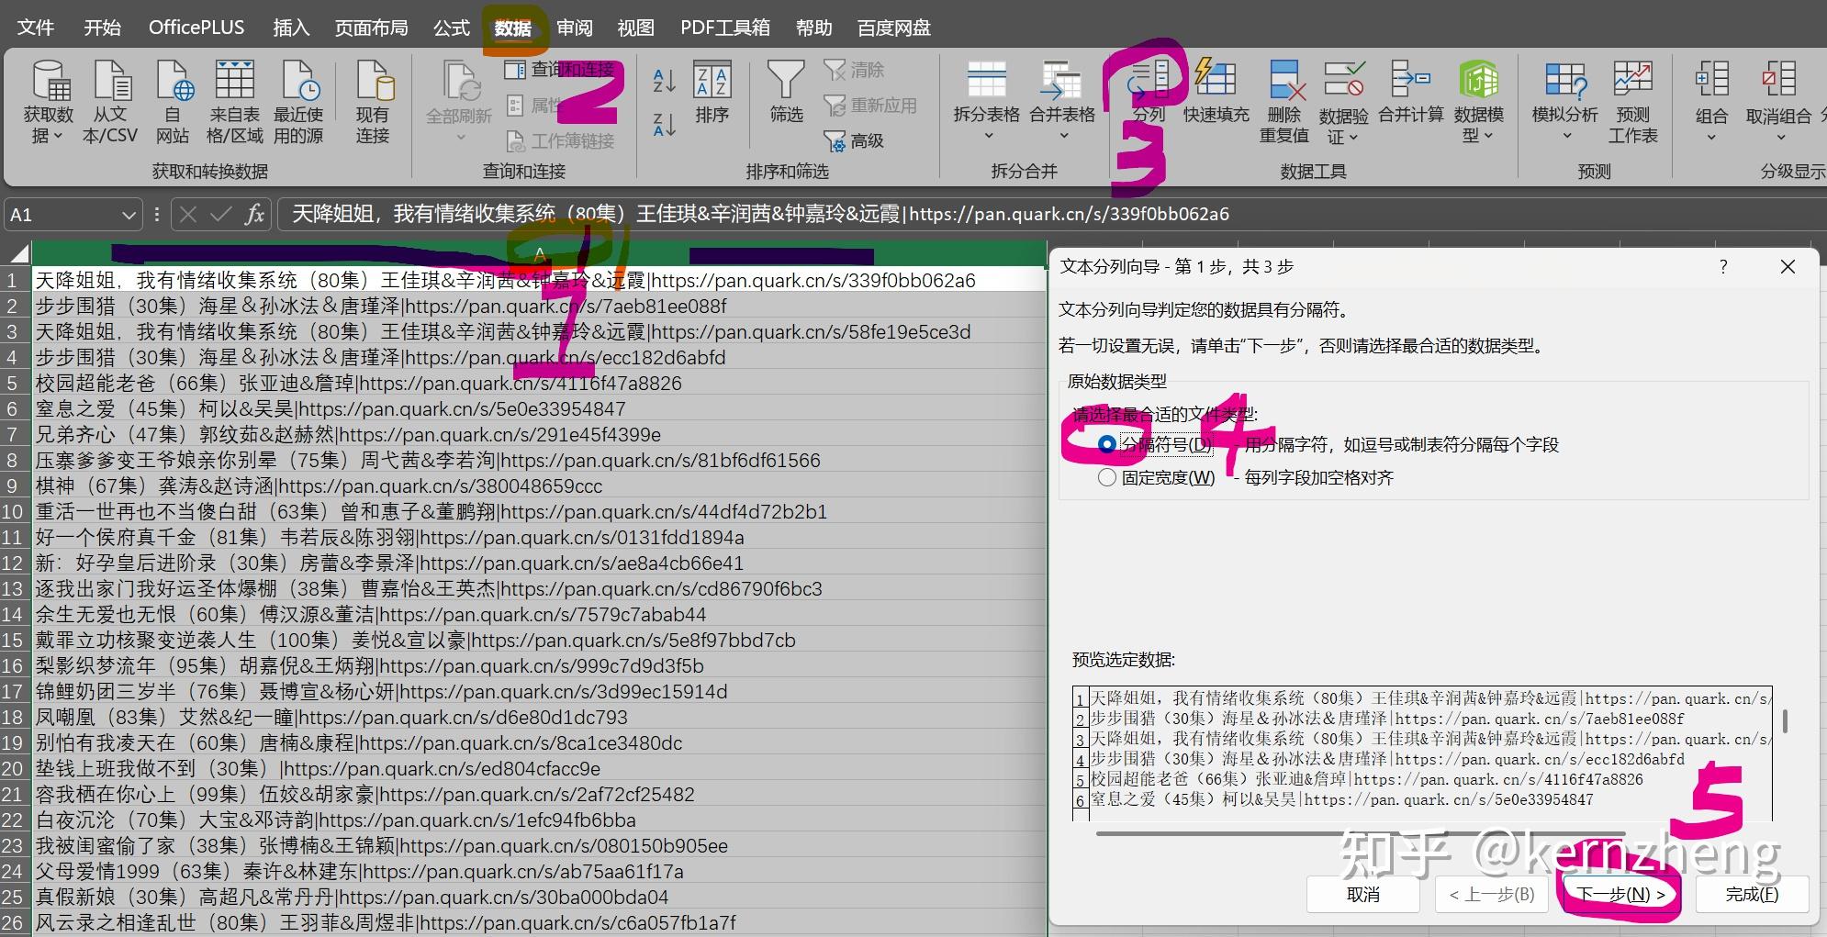Switch to the 开始 (Home) ribbon tab
1827x937 pixels.
(x=102, y=27)
